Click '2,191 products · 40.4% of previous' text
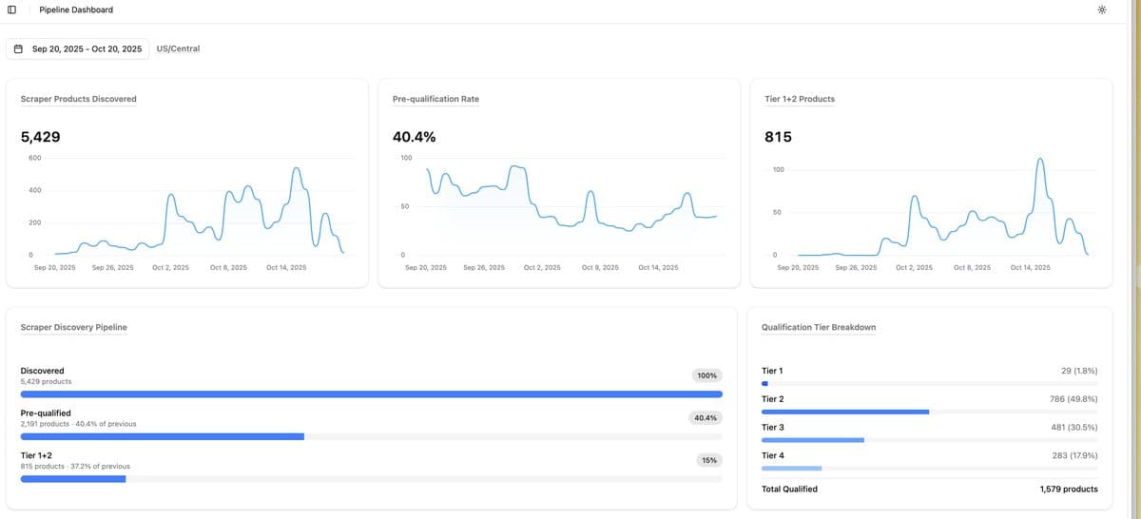 pos(78,424)
